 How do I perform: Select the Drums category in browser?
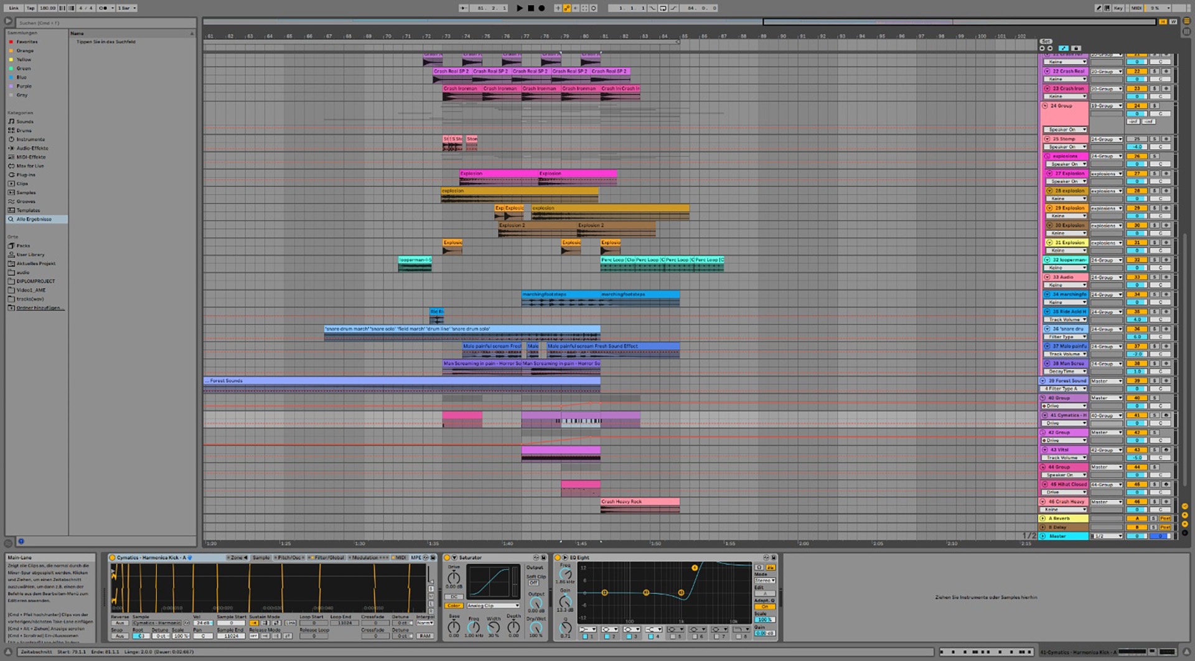[24, 131]
